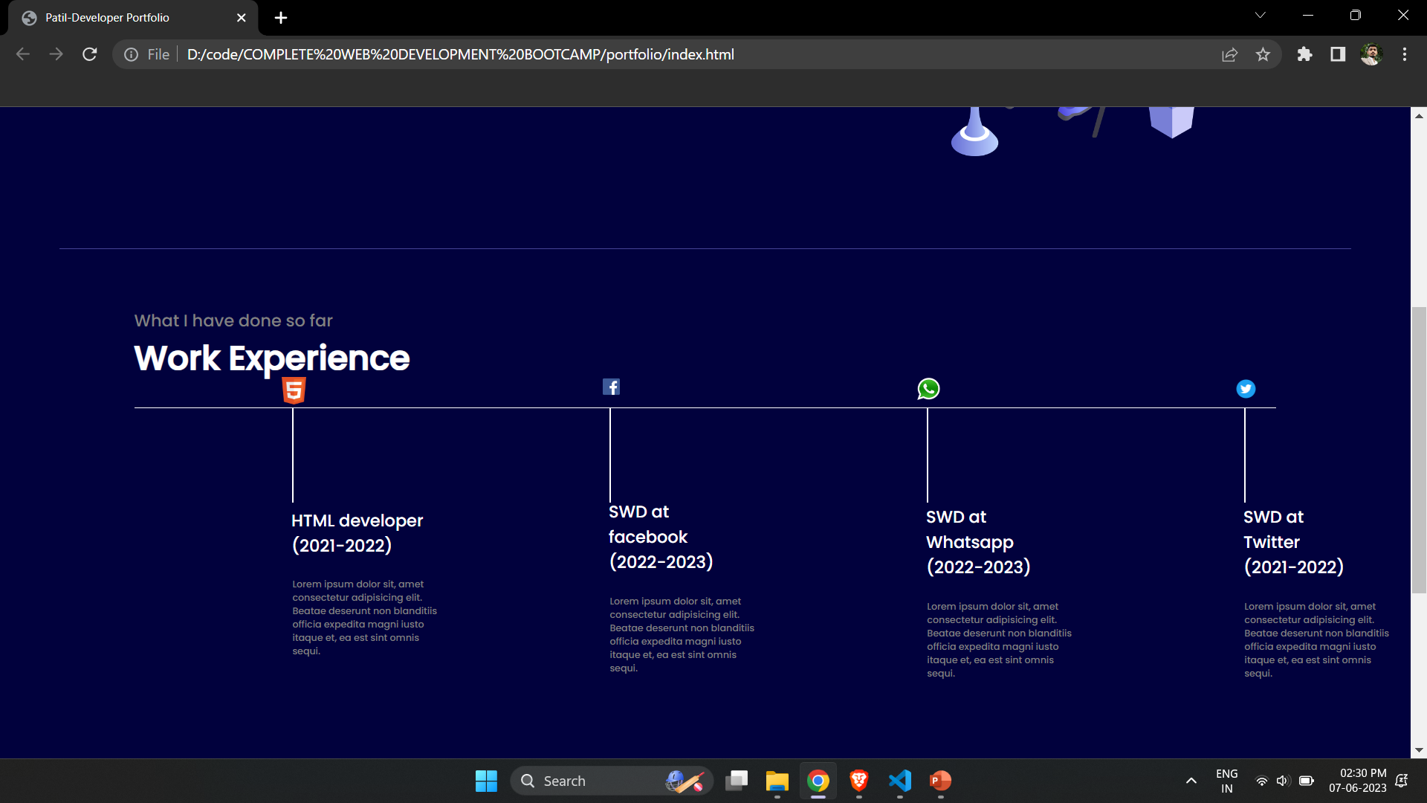
Task: Click the SWD at Whatsapp (2022-2023) title
Action: 978,542
